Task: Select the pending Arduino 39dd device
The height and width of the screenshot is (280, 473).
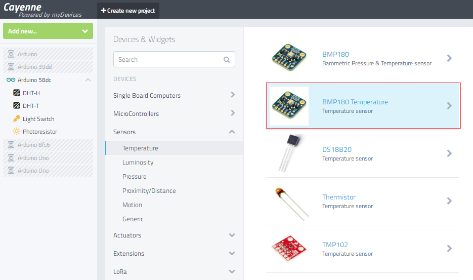Action: point(48,67)
